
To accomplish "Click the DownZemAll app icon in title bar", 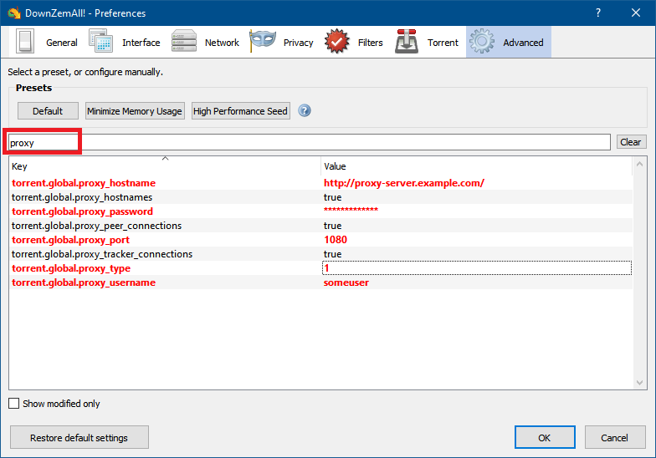I will coord(13,13).
